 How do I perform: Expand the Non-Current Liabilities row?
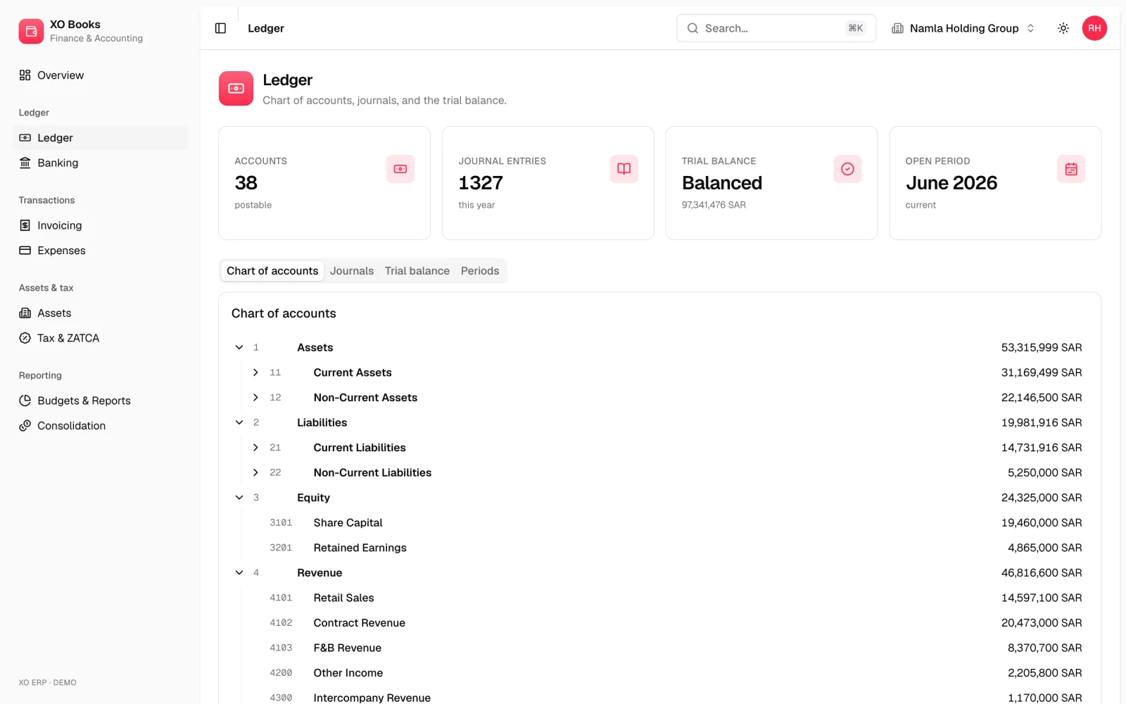pos(255,472)
